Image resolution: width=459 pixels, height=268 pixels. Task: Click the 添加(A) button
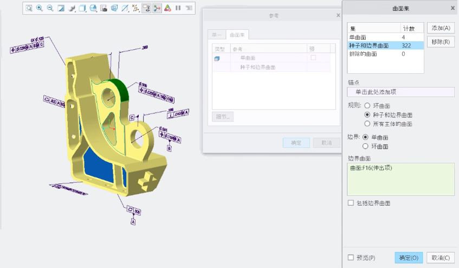pos(441,28)
